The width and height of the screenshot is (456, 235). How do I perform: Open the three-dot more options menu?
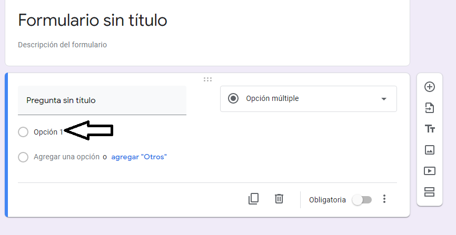pyautogui.click(x=384, y=199)
